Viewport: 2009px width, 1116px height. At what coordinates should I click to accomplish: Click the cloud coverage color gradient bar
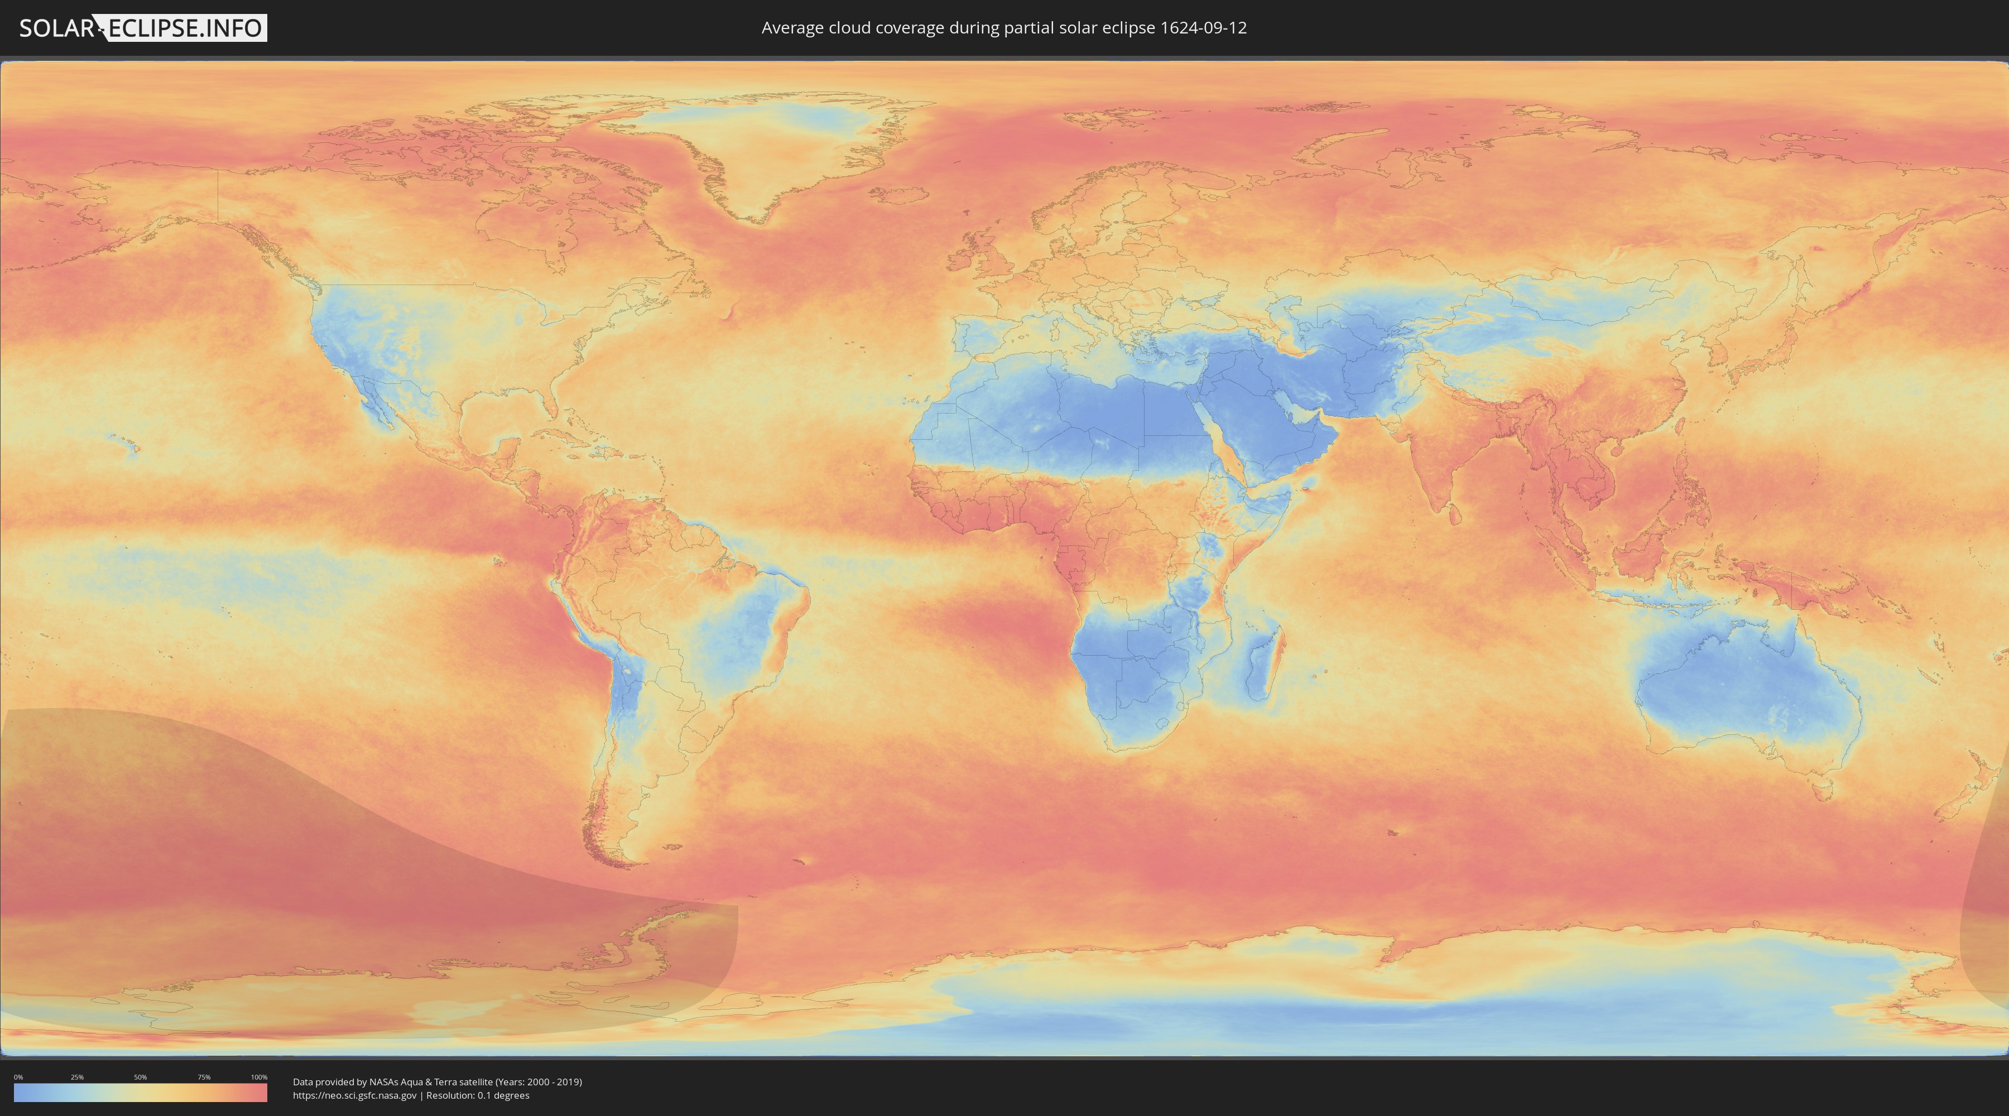pos(141,1093)
